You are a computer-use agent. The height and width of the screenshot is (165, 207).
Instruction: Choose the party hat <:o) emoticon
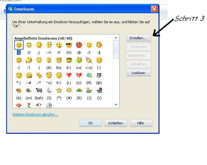tap(89, 60)
